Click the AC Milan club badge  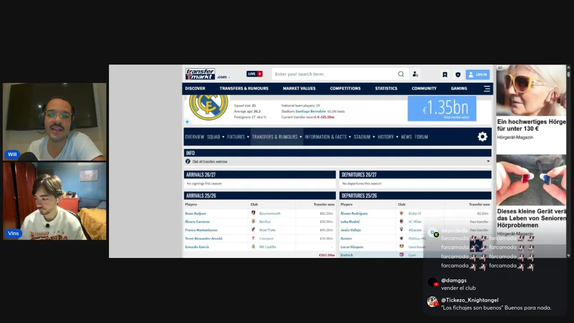coord(401,221)
